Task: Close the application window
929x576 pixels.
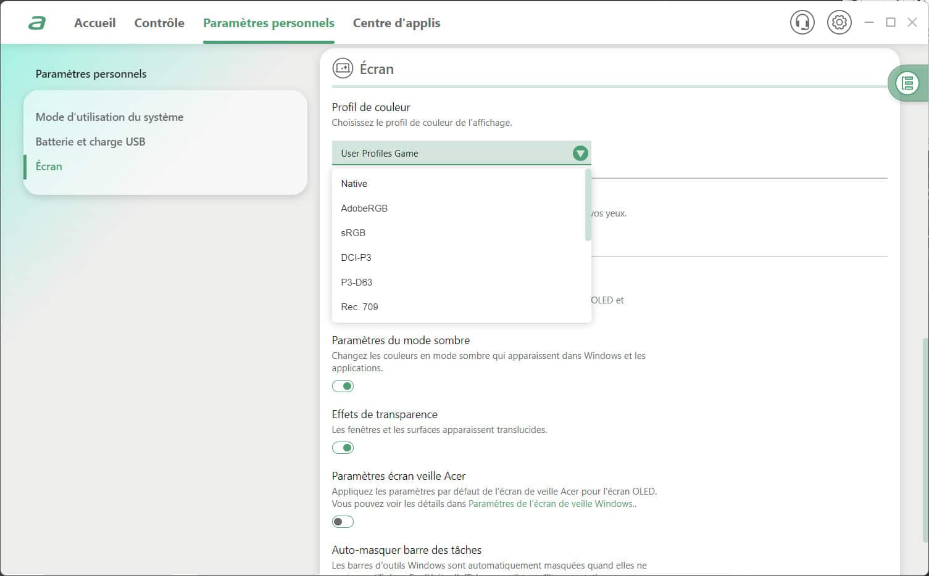Action: point(912,22)
